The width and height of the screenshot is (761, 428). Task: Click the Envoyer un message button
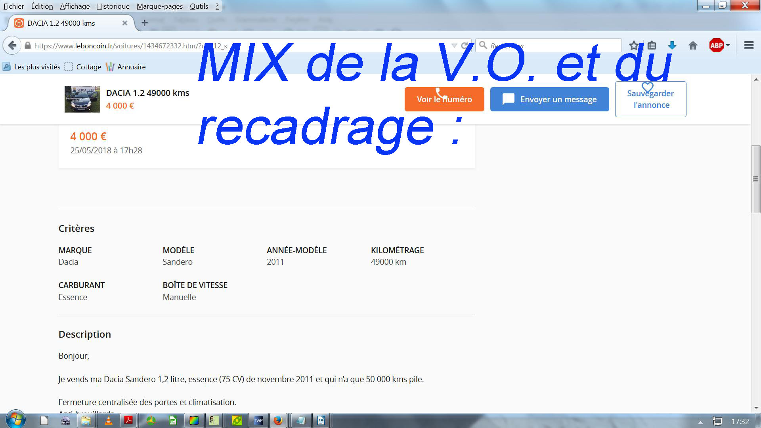(x=549, y=99)
